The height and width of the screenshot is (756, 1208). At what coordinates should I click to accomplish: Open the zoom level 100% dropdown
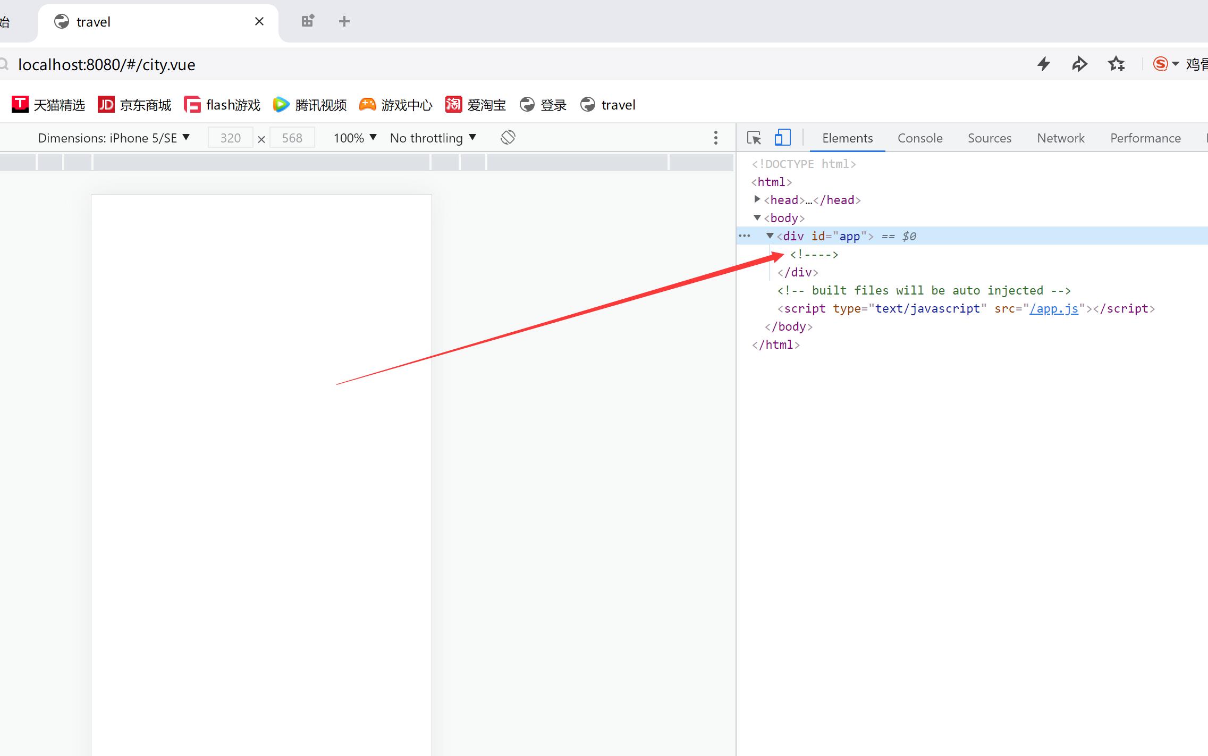tap(352, 138)
